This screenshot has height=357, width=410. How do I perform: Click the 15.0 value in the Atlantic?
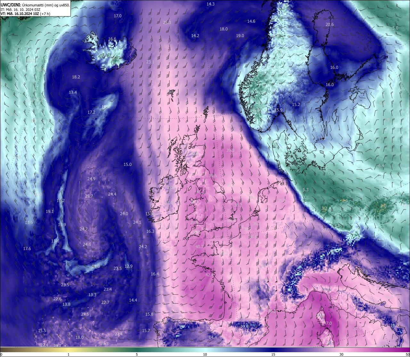tap(127, 164)
